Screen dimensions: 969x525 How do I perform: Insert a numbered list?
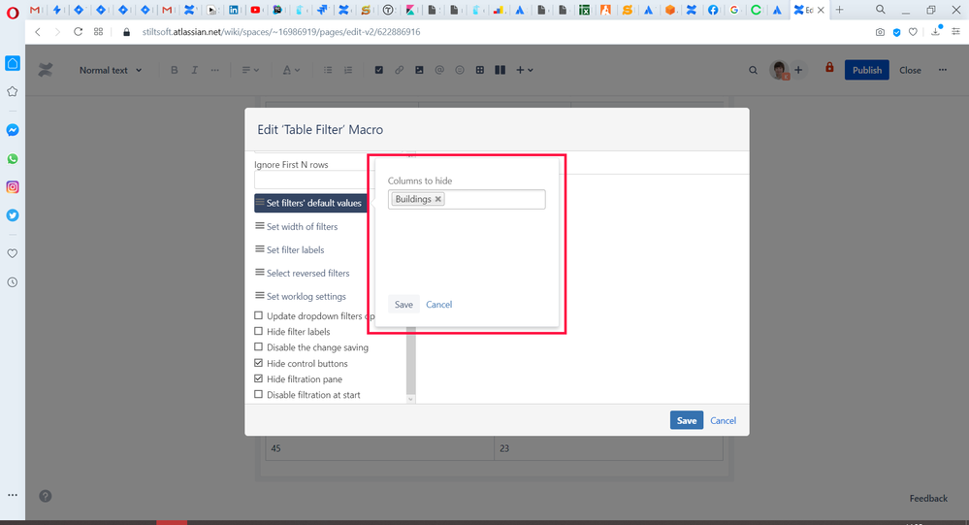(x=348, y=70)
